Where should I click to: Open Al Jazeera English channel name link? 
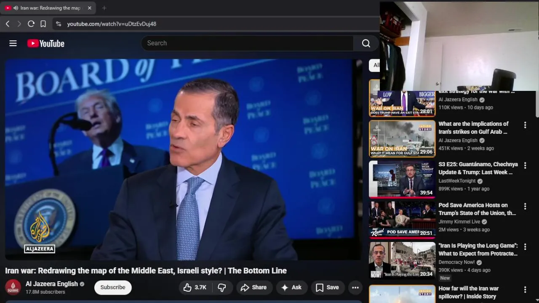pos(52,284)
